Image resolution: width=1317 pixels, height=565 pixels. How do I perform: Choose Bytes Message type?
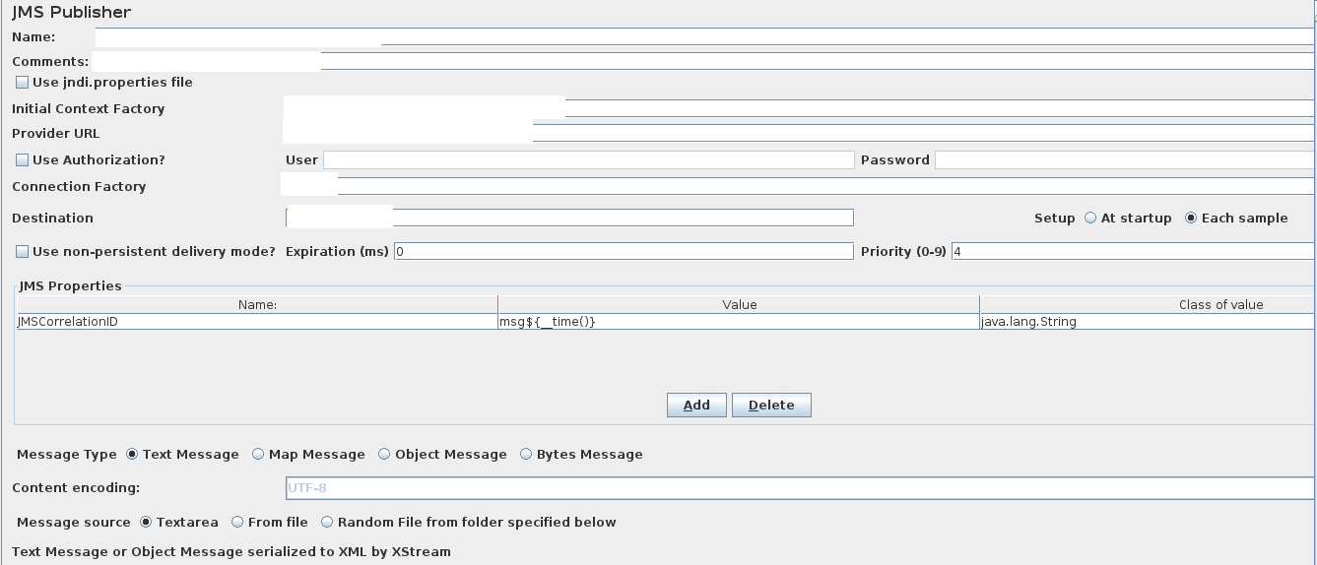(526, 455)
